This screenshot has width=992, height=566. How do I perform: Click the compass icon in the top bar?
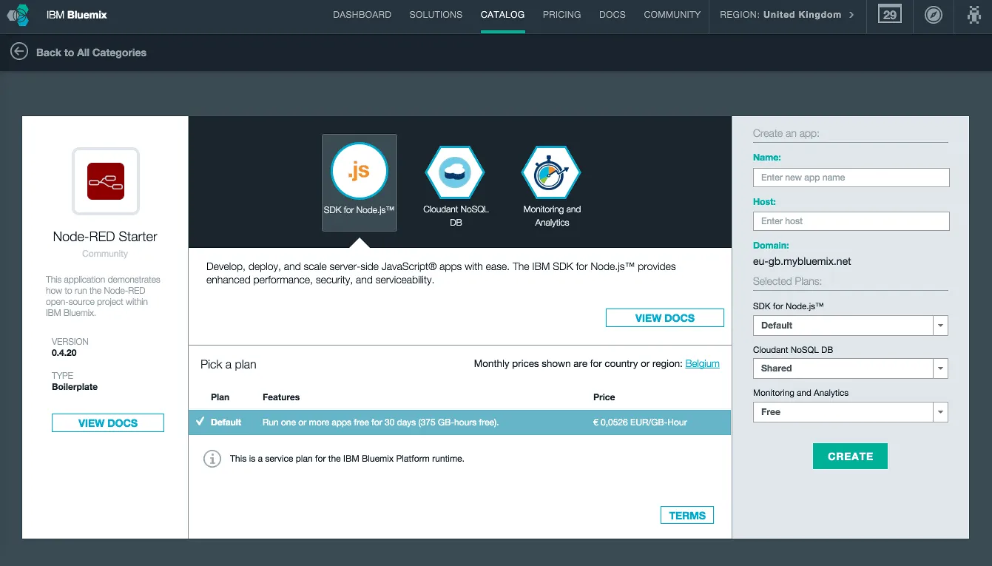pos(933,15)
